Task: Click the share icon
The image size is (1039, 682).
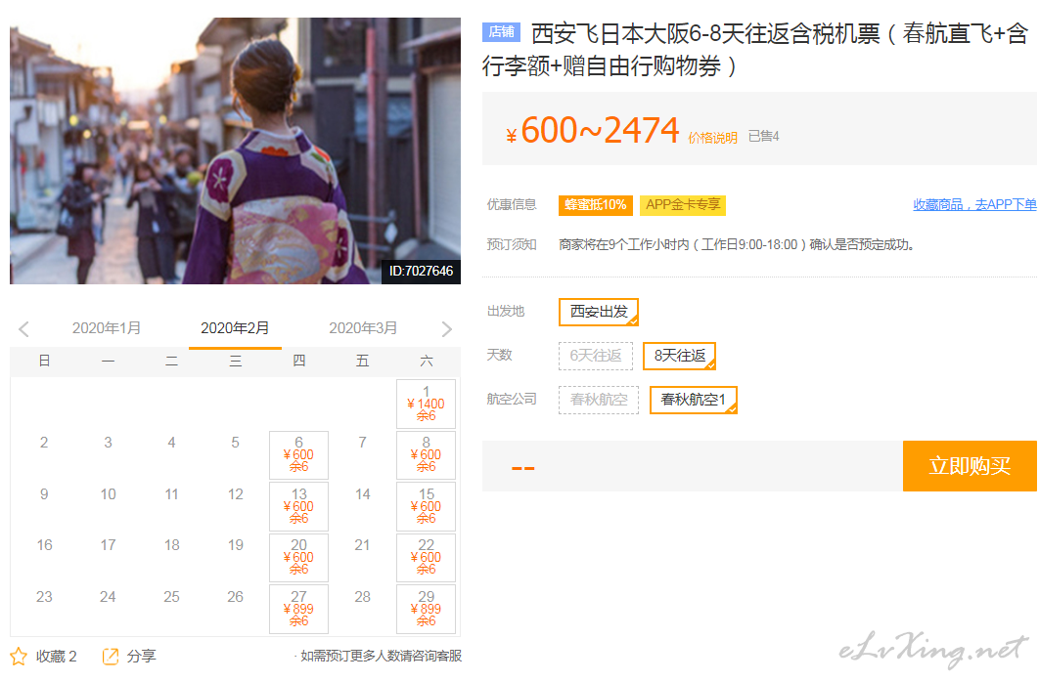Action: pos(110,657)
